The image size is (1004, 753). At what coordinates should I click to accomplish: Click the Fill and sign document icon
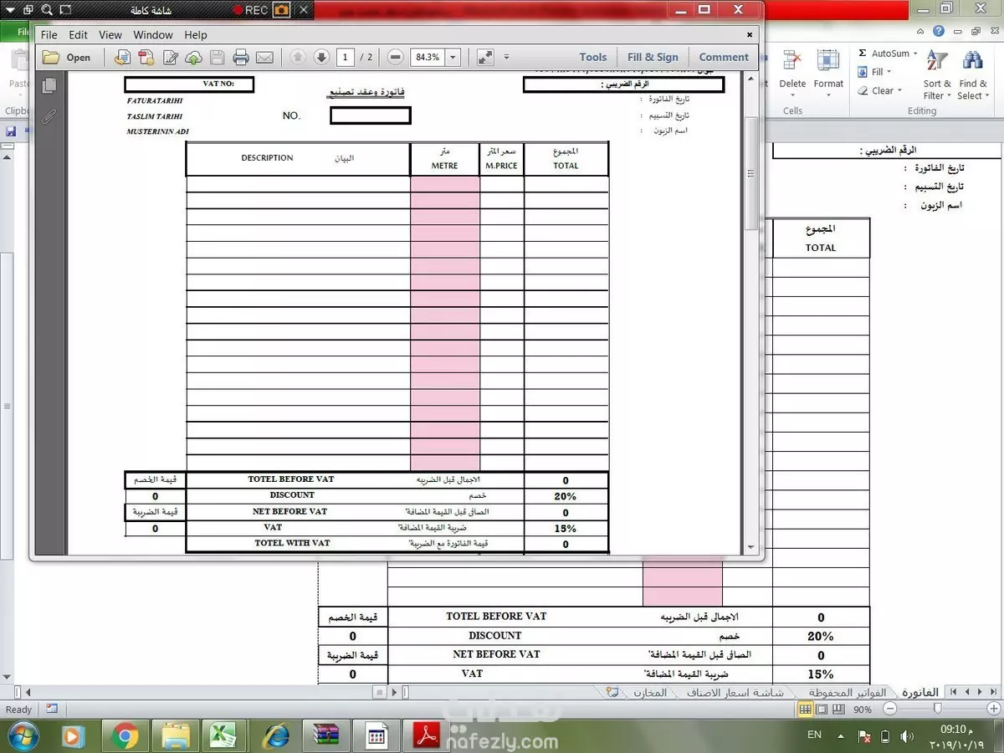pos(171,58)
